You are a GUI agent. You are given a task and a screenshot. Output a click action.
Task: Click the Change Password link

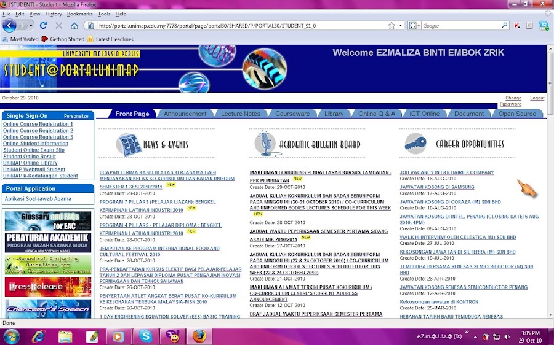pos(510,101)
